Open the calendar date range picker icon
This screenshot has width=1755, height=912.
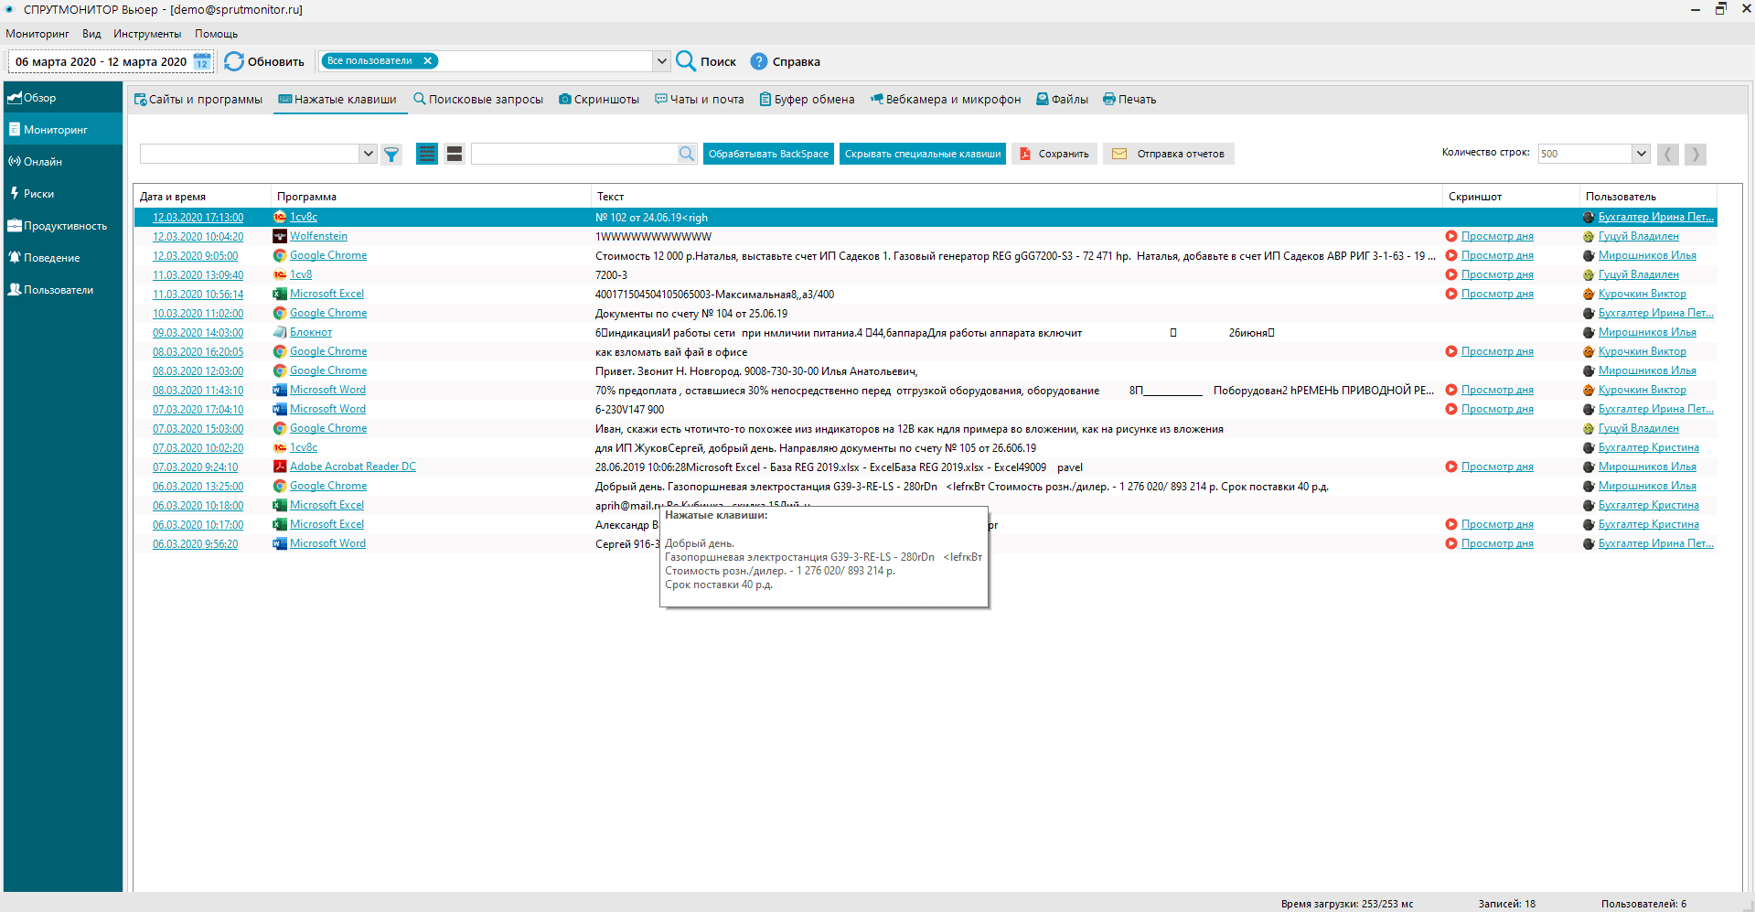202,61
